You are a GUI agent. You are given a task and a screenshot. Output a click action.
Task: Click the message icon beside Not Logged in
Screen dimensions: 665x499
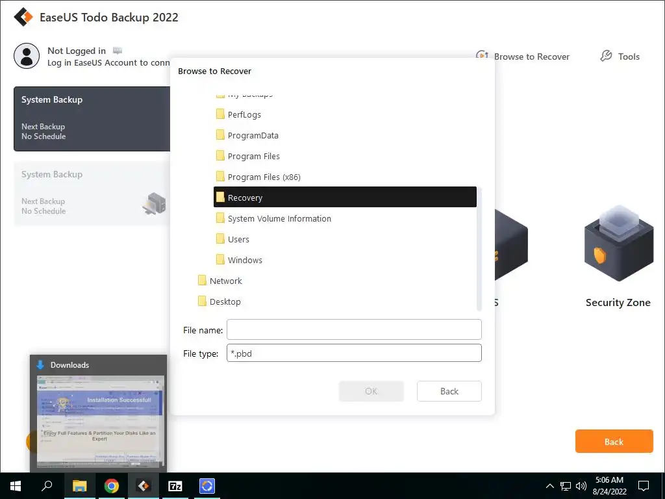pos(118,51)
